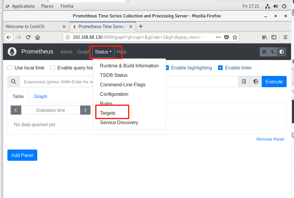Open the Help navigation link

122,52
